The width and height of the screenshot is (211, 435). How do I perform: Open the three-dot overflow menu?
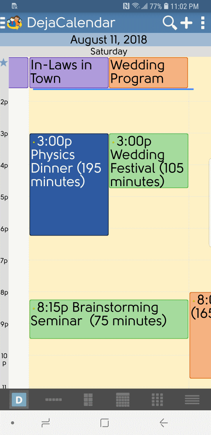[203, 23]
